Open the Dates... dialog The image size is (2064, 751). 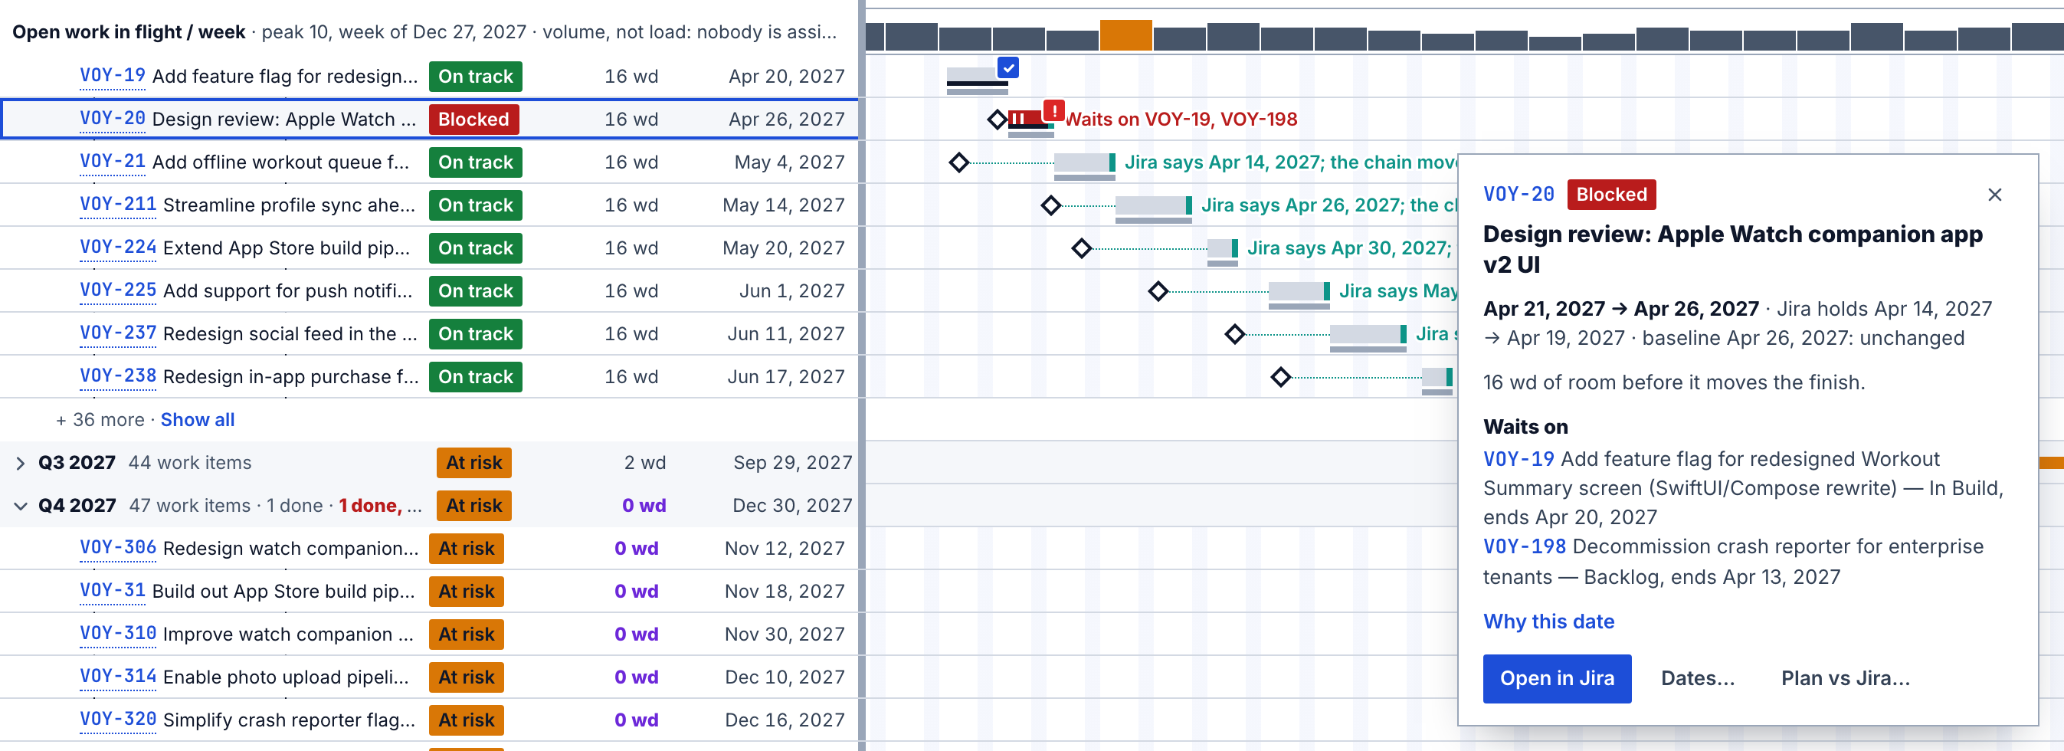(1697, 679)
